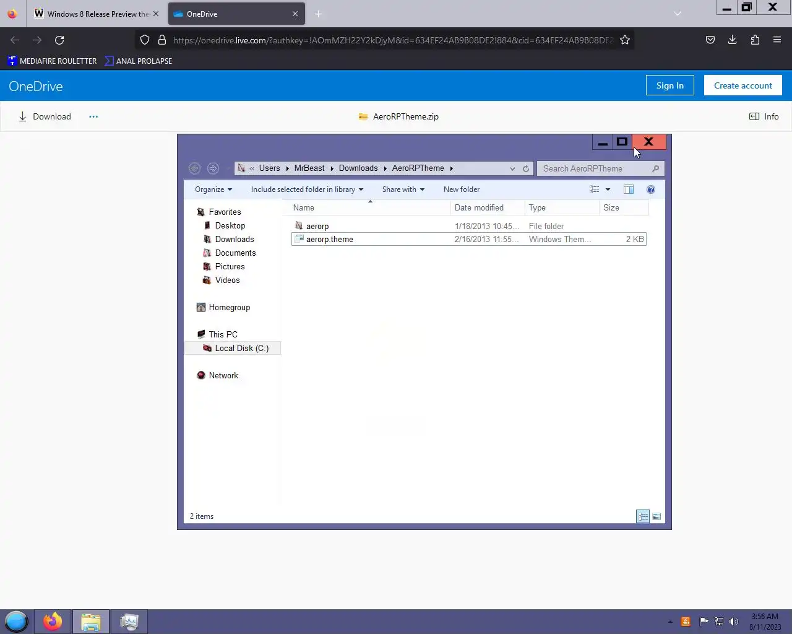Open File Explorer from the taskbar
Viewport: 792px width, 634px height.
coord(91,622)
